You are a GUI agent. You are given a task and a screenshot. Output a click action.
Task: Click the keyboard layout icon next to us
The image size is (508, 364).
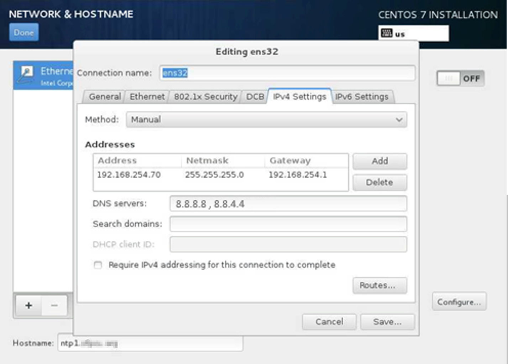coord(386,33)
